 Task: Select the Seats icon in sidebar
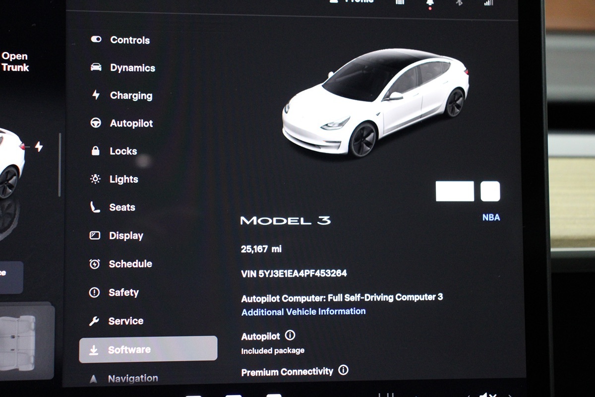[95, 207]
